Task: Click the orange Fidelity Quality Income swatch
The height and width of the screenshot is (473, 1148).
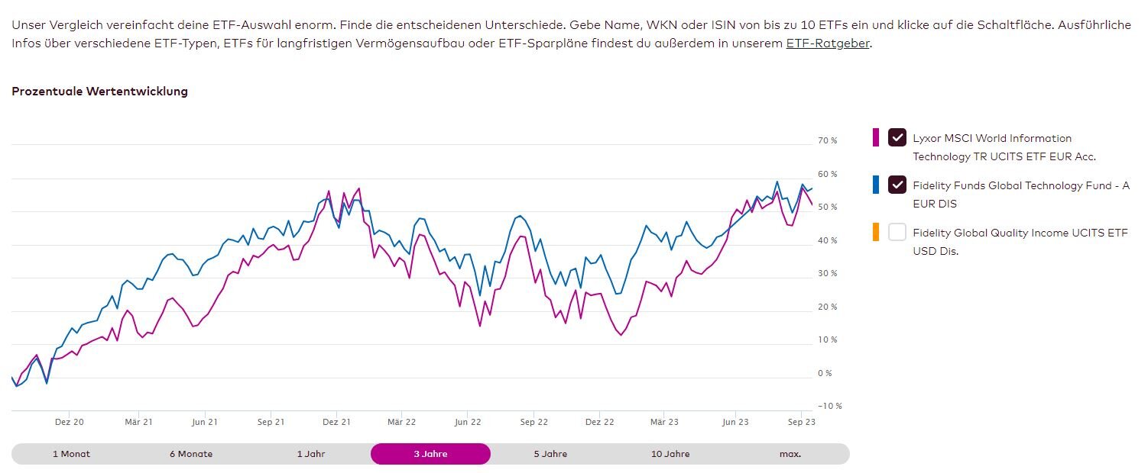Action: [876, 232]
